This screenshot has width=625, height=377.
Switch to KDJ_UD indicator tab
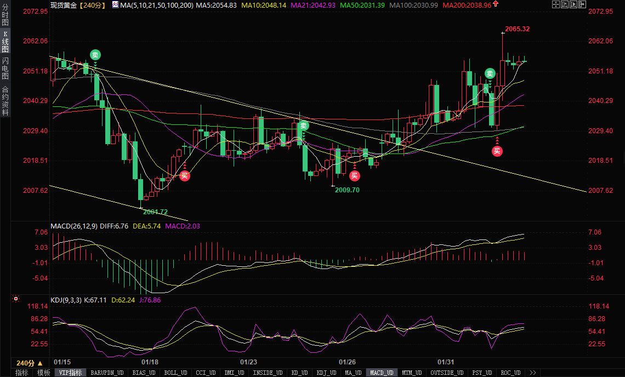(x=326, y=373)
